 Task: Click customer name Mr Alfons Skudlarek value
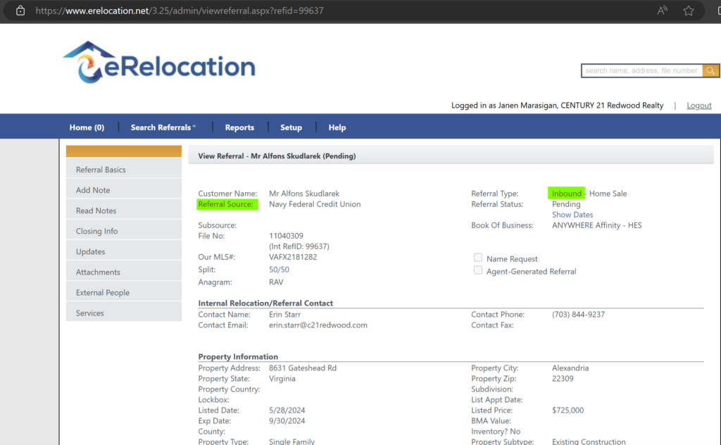point(304,194)
